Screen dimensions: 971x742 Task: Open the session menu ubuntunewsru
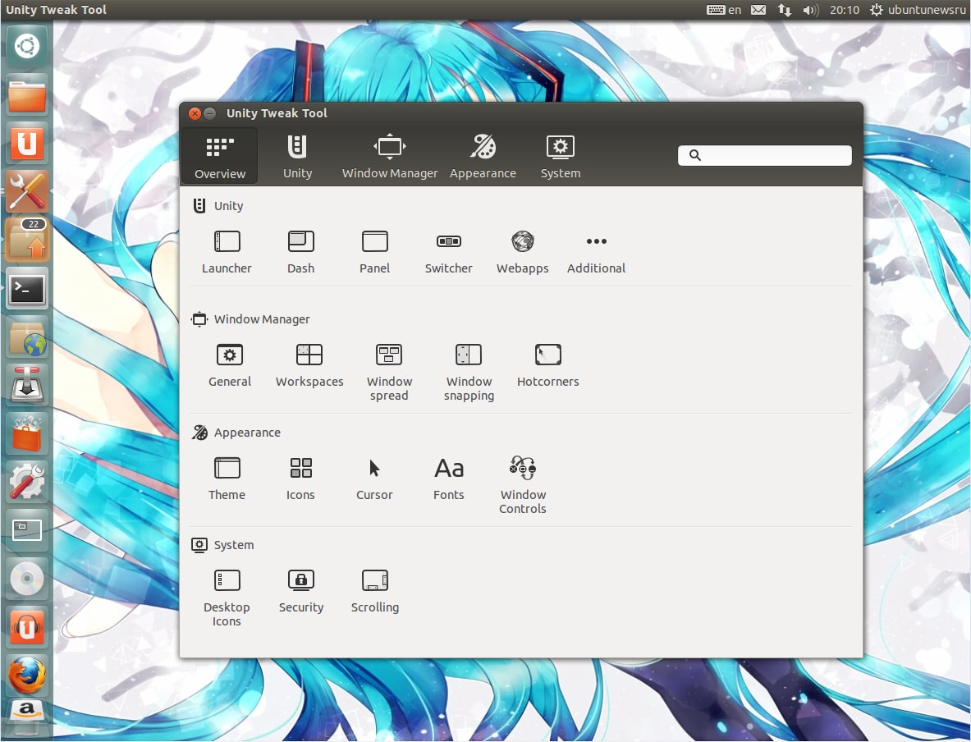[x=918, y=10]
